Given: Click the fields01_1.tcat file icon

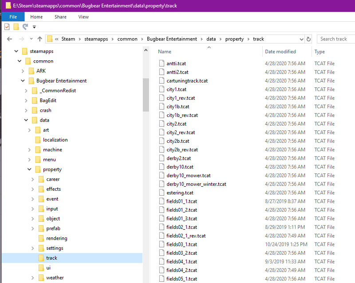Looking at the screenshot, I should (162, 201).
